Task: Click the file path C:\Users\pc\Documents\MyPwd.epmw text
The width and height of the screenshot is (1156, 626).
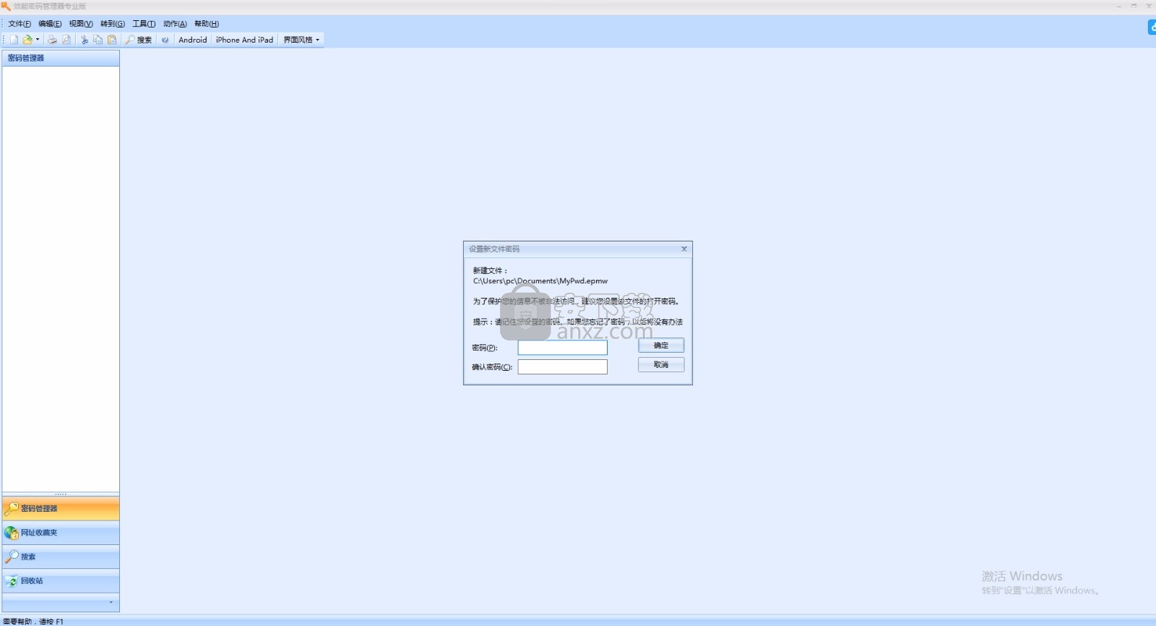Action: [x=540, y=281]
